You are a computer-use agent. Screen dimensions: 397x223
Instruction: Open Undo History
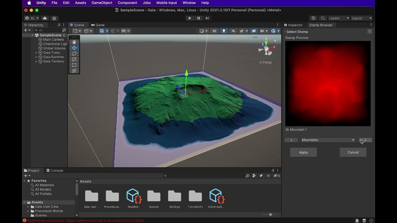(313, 18)
